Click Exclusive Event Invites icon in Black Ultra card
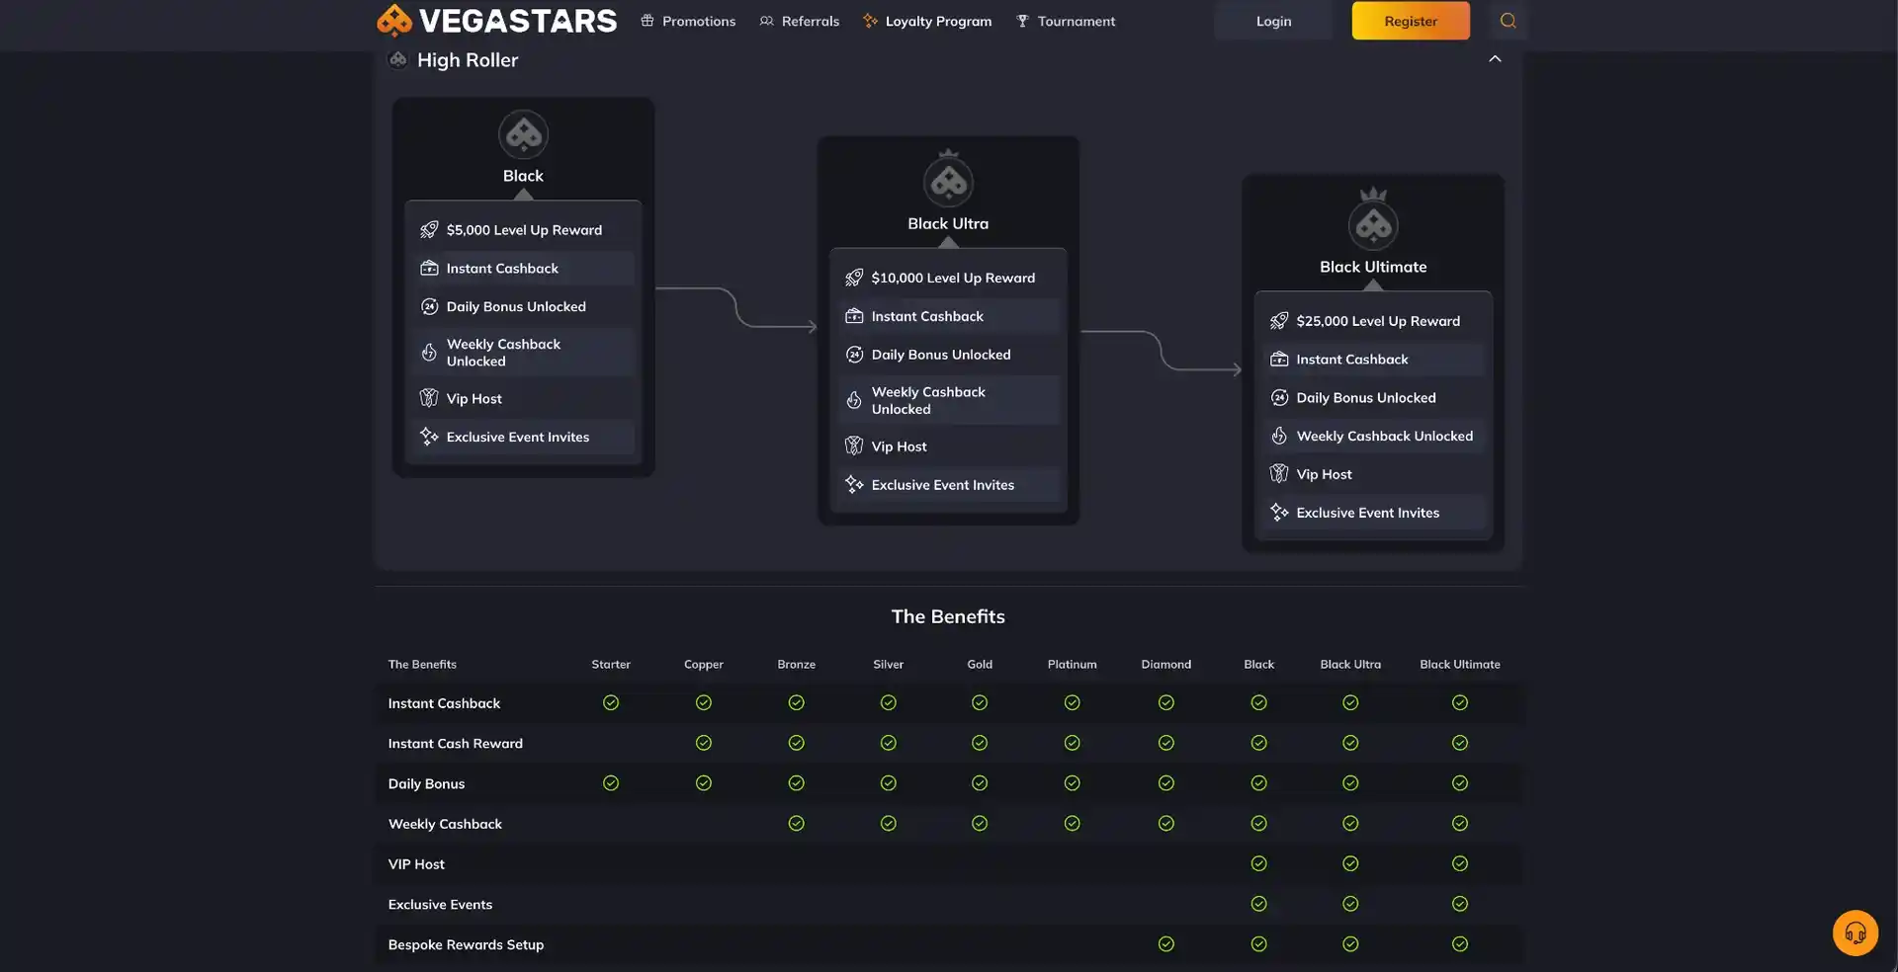 [x=854, y=485]
